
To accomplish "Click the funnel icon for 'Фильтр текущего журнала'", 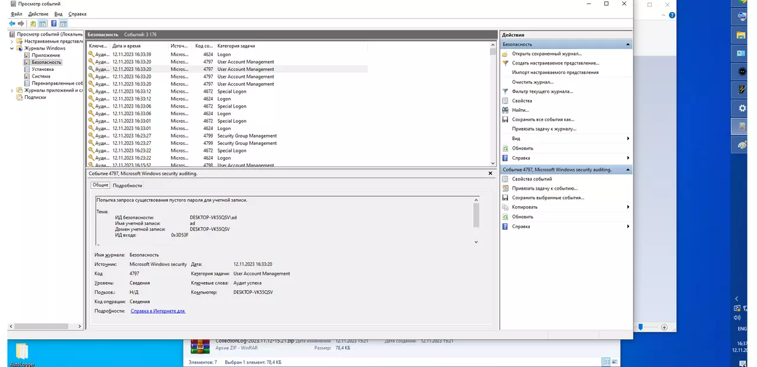I will pos(505,92).
